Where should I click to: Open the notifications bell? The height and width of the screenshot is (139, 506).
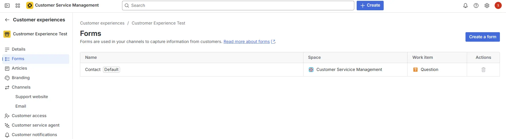465,6
